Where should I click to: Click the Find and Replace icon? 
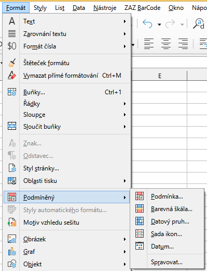pyautogui.click(x=199, y=24)
